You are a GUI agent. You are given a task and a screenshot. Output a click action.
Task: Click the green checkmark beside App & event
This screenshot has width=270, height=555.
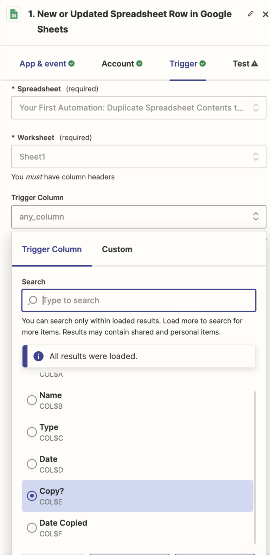(71, 63)
